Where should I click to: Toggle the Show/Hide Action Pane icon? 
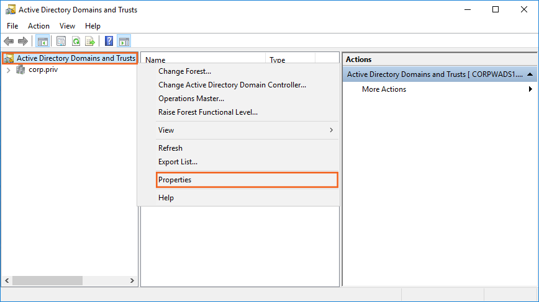[x=124, y=42]
